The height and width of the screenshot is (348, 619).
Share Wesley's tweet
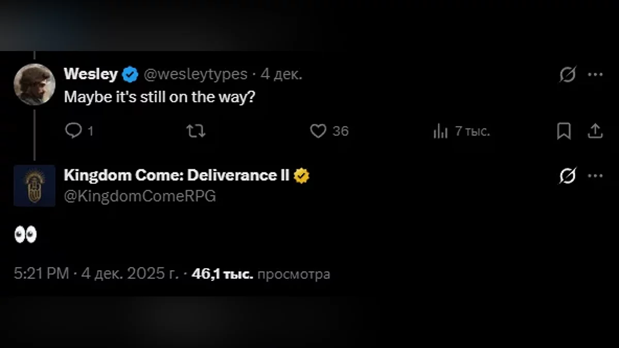595,131
